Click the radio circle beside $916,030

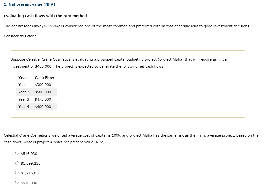click(17, 183)
